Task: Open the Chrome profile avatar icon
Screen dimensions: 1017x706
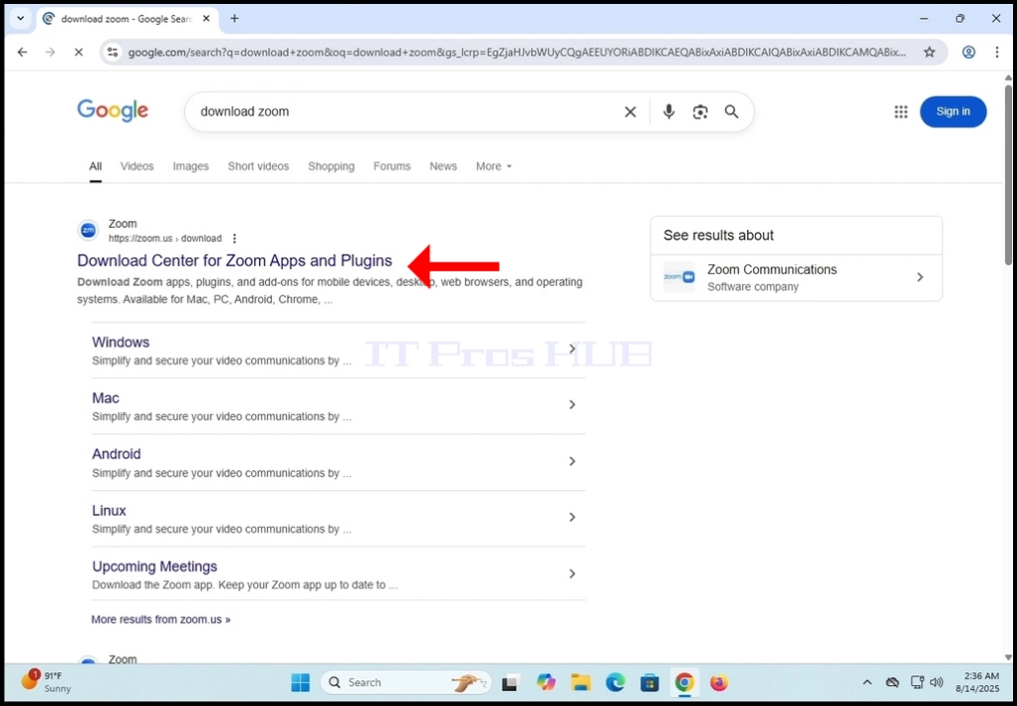Action: [x=969, y=51]
